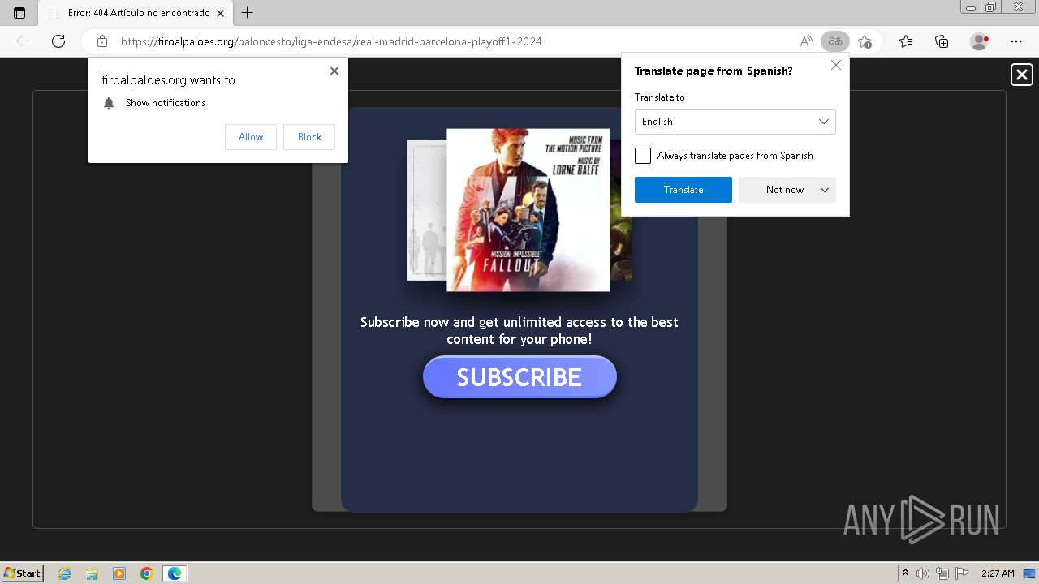Block notifications from tiroalpaloes.org

click(x=309, y=137)
